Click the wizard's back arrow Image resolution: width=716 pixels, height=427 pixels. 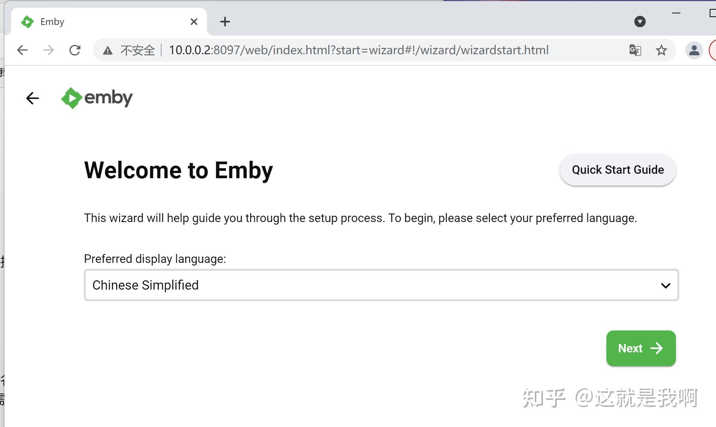click(x=32, y=98)
